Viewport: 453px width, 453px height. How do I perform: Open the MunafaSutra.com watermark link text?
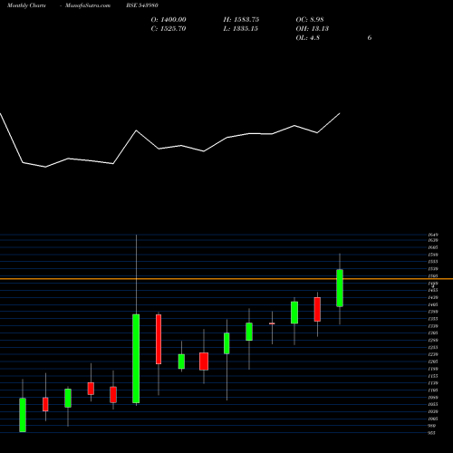pyautogui.click(x=88, y=5)
